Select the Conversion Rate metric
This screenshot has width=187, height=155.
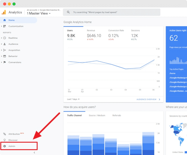click(117, 35)
